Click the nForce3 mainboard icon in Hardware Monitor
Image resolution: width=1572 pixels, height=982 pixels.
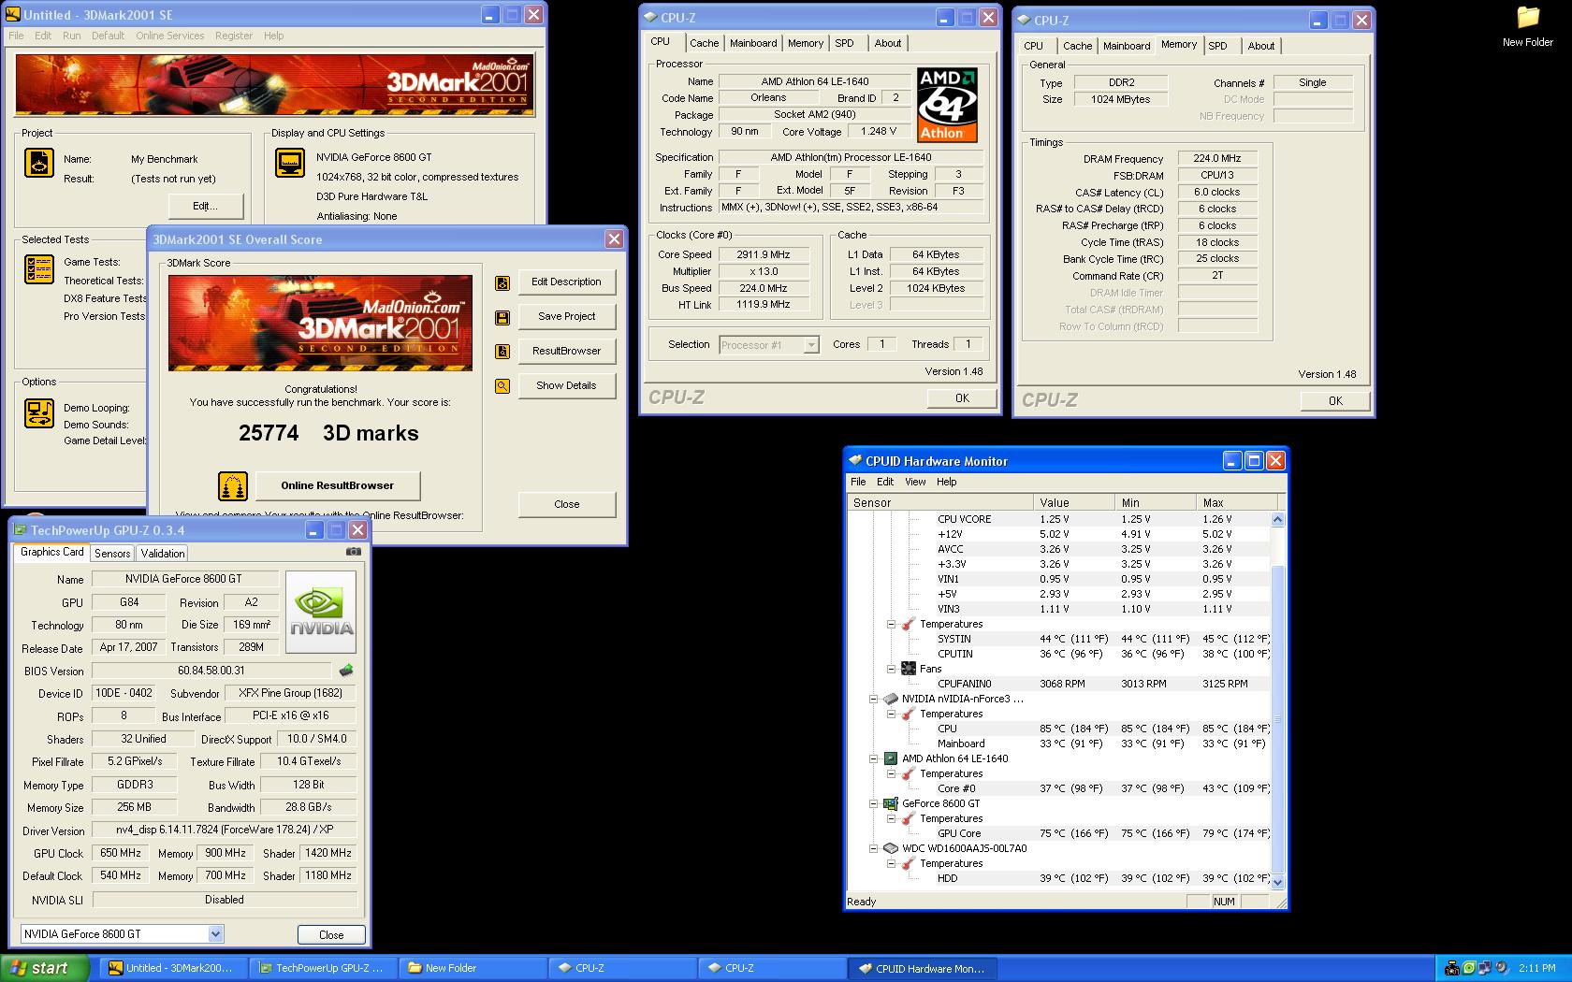[891, 699]
